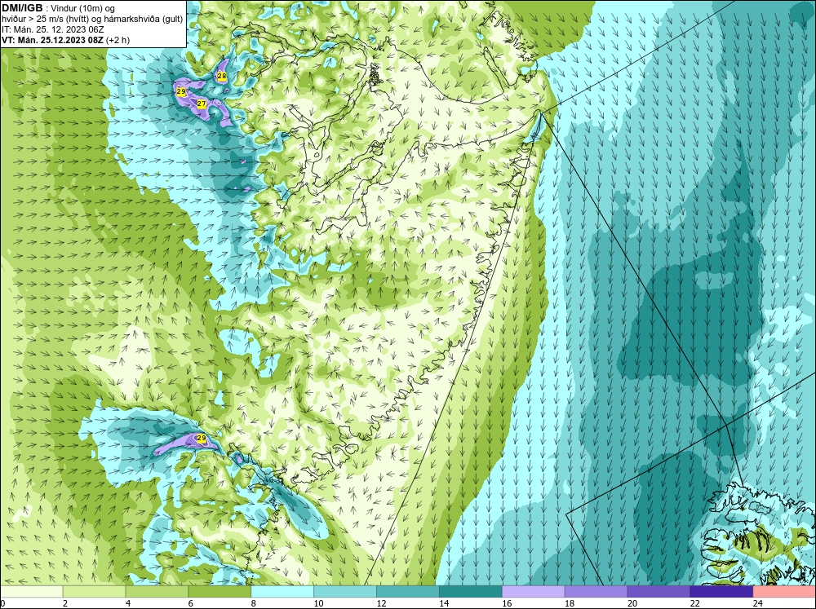Select the dark teal 14–16 m/s legend swatch
816x609 pixels.
click(471, 592)
